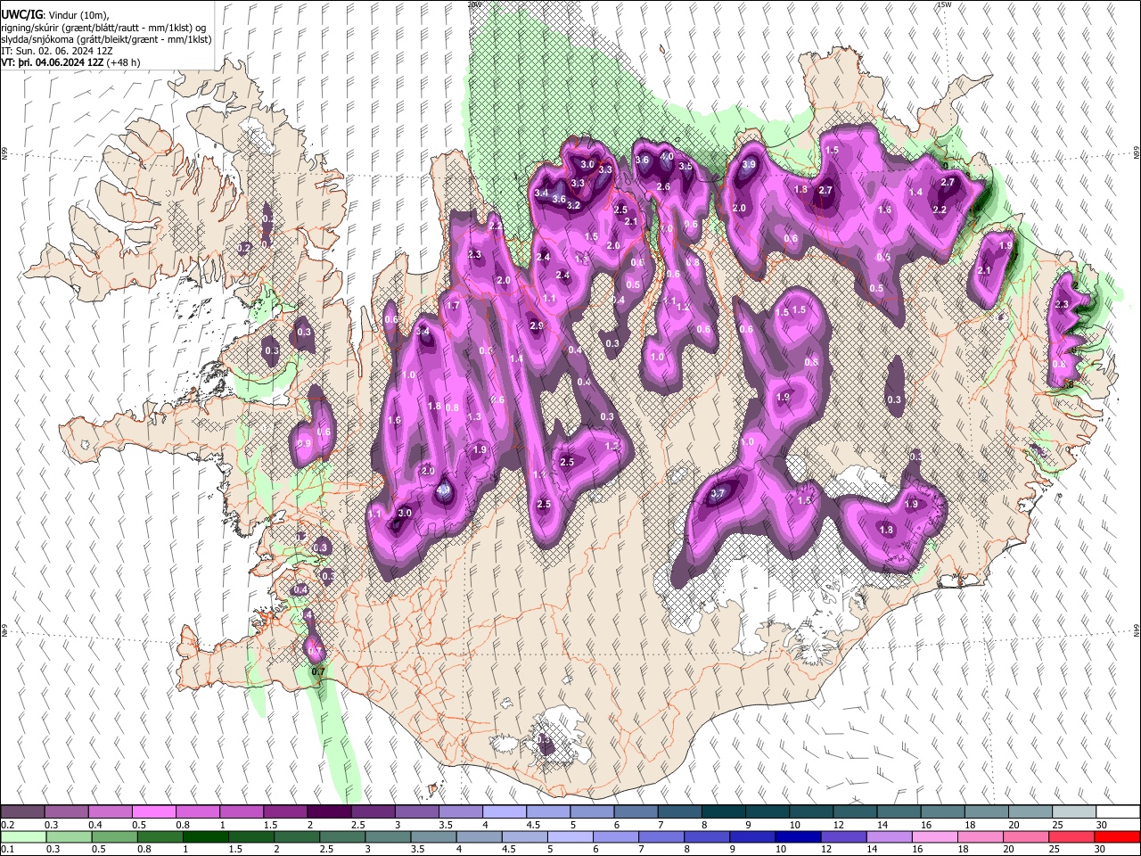The width and height of the screenshot is (1141, 856).
Task: Click the 3.9 value label in the north
Action: point(749,164)
